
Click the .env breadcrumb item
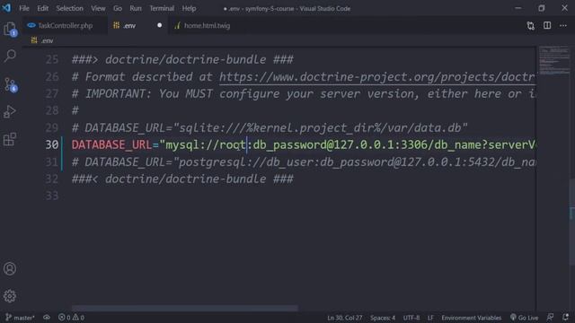43,40
